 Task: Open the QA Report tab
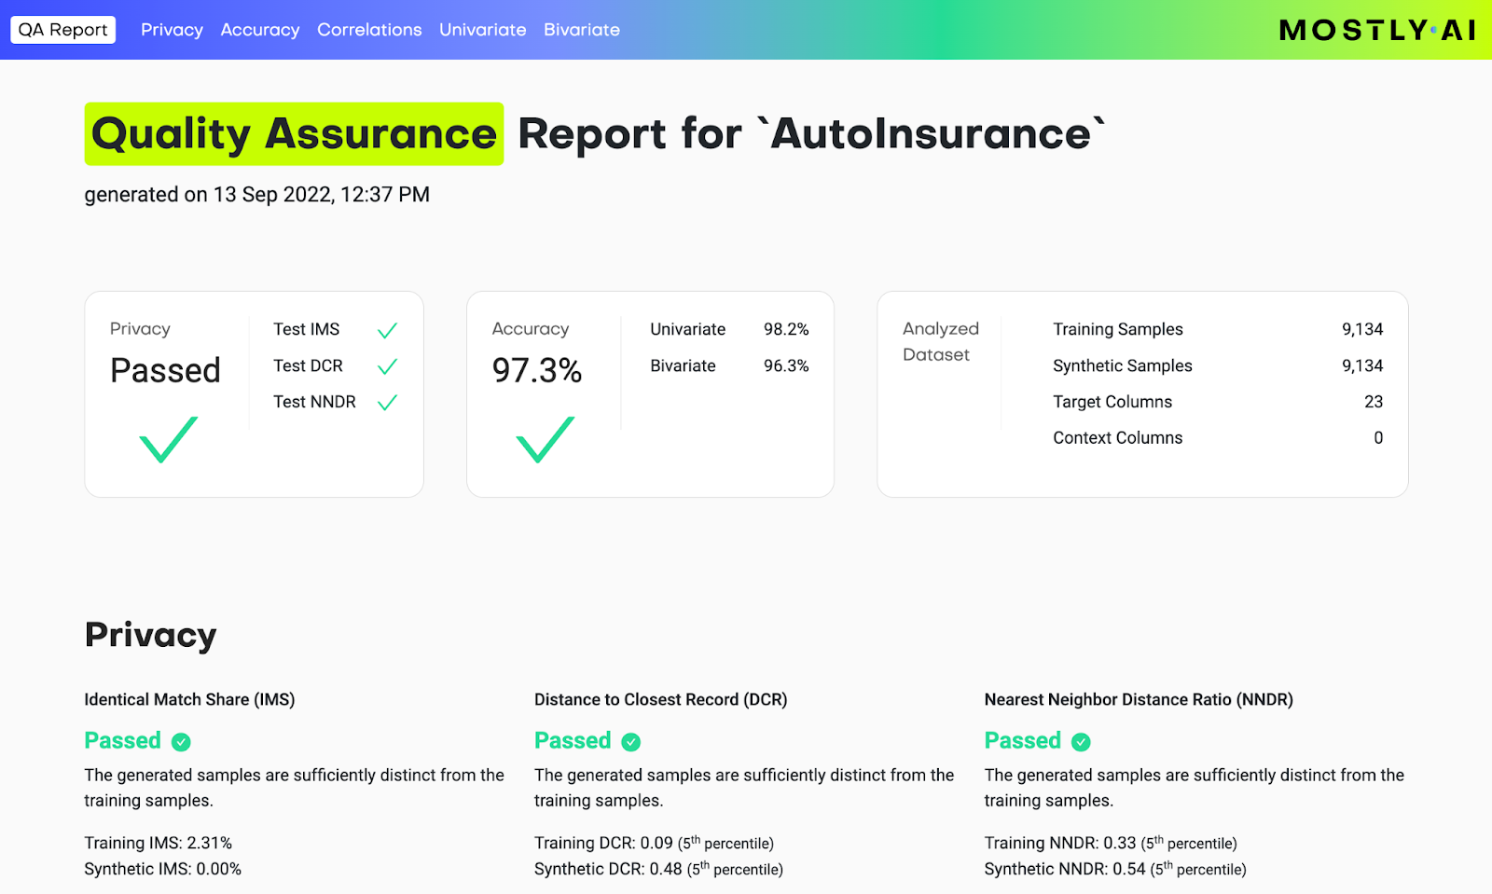[63, 30]
